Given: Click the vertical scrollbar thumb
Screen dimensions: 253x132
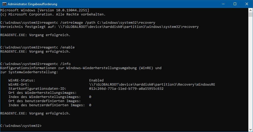Looking at the screenshot, I should (250, 14).
